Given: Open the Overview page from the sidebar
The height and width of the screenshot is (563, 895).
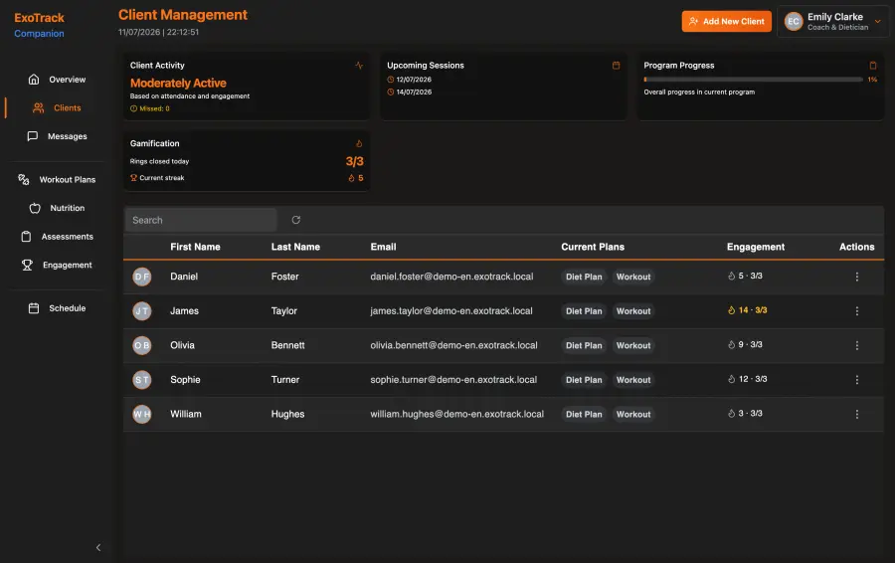Looking at the screenshot, I should pos(57,80).
